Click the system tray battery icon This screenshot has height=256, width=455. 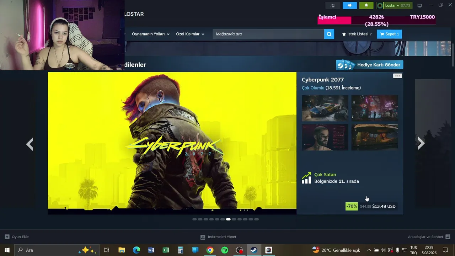coord(376,250)
